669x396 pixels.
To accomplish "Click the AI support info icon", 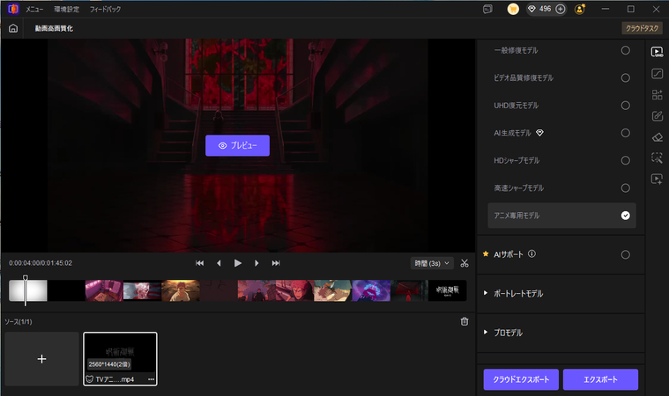I will click(532, 254).
